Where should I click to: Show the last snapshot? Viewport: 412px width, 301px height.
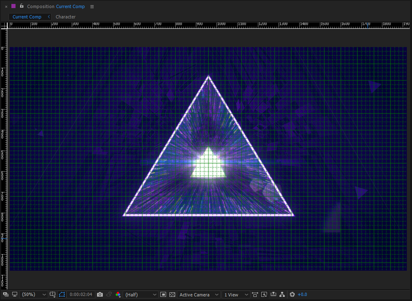pos(109,294)
